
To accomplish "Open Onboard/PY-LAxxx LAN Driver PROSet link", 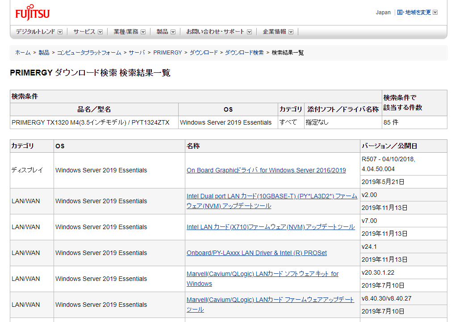I will (x=256, y=253).
